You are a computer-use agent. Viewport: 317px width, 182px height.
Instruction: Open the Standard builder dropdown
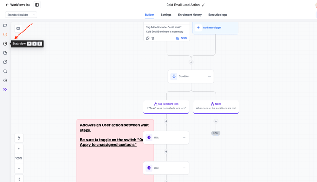click(x=21, y=15)
